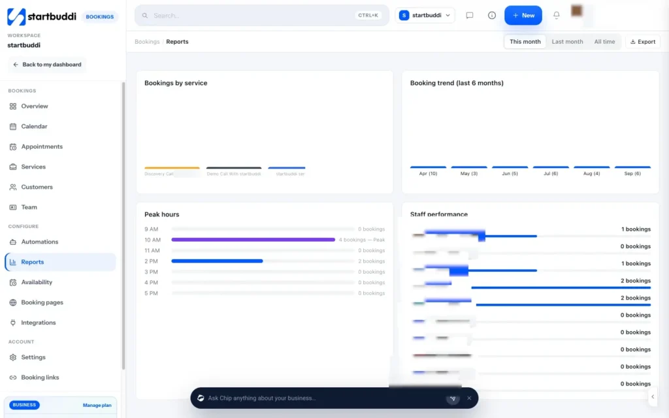Click the Reports breadcrumb text
669x418 pixels.
pyautogui.click(x=177, y=42)
